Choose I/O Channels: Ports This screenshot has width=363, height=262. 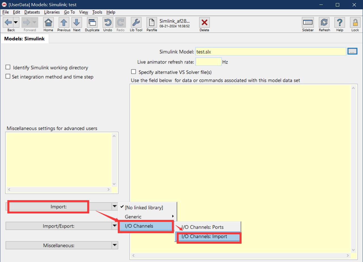click(x=208, y=227)
